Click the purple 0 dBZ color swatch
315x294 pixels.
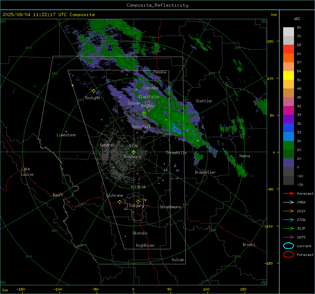click(x=288, y=163)
